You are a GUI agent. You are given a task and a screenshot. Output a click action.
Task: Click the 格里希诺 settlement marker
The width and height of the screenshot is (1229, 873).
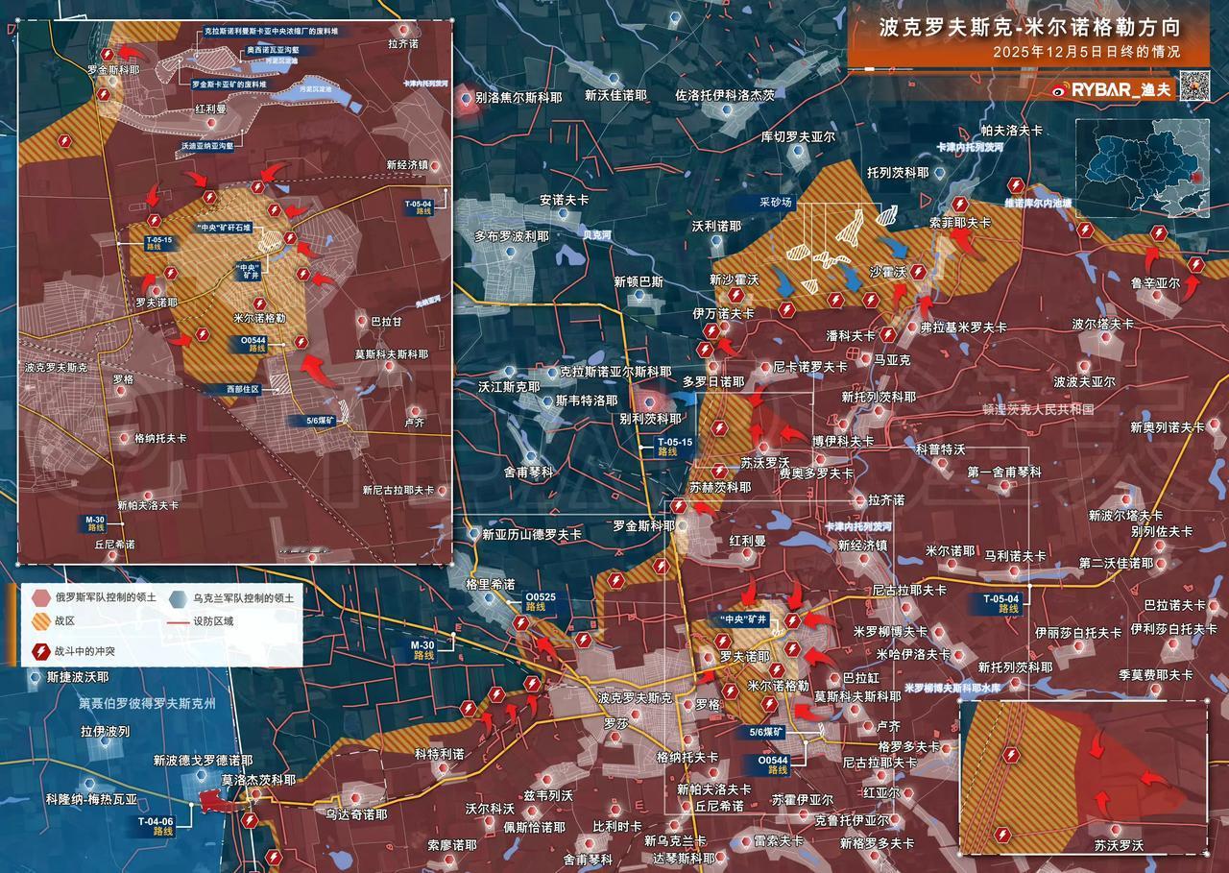490,597
